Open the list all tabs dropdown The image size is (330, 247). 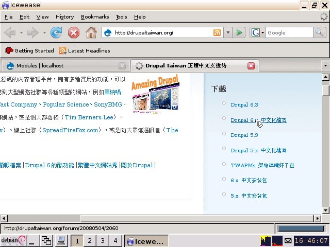325,66
